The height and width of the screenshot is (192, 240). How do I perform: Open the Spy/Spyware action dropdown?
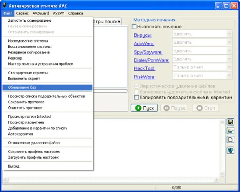(x=202, y=51)
